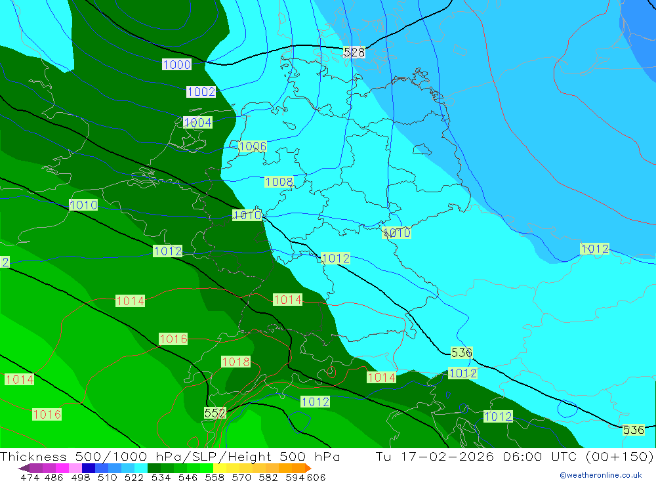Click the 1010 label on the green-cyan boundary
The width and height of the screenshot is (656, 481).
tap(247, 215)
